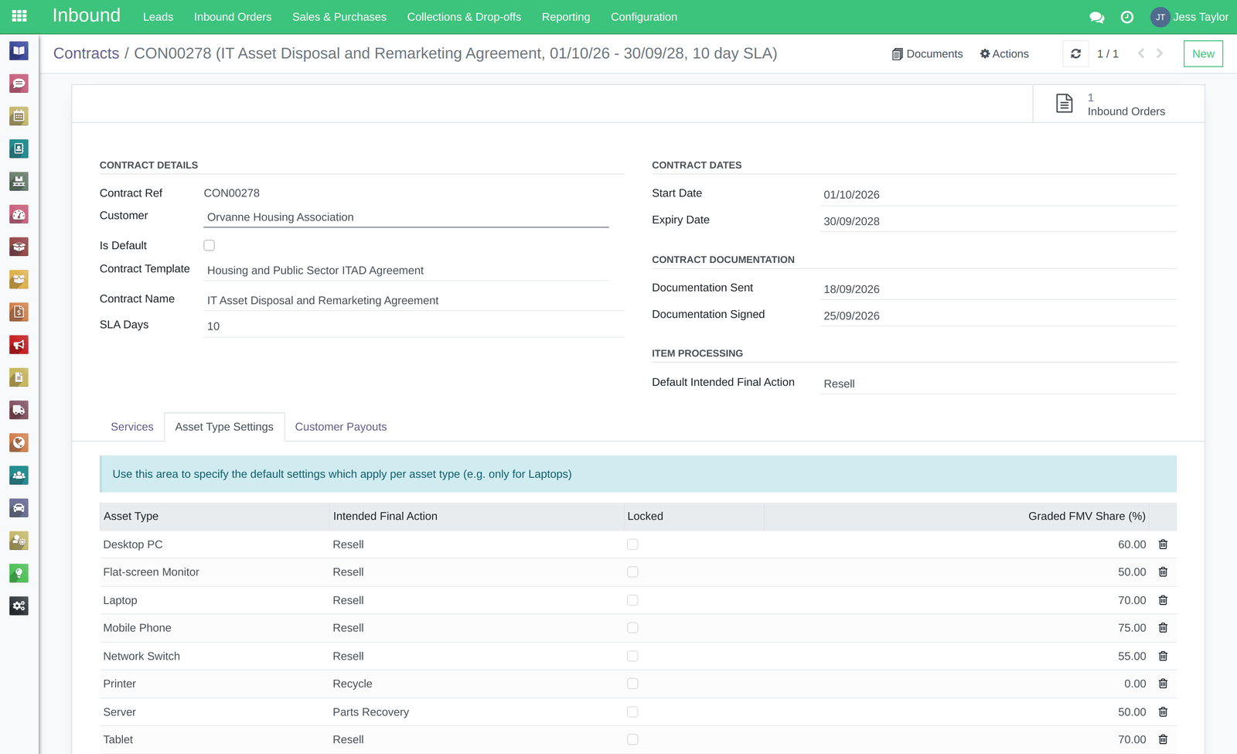Go to next record arrow
Screen dimensions: 1237x754
(x=1160, y=53)
